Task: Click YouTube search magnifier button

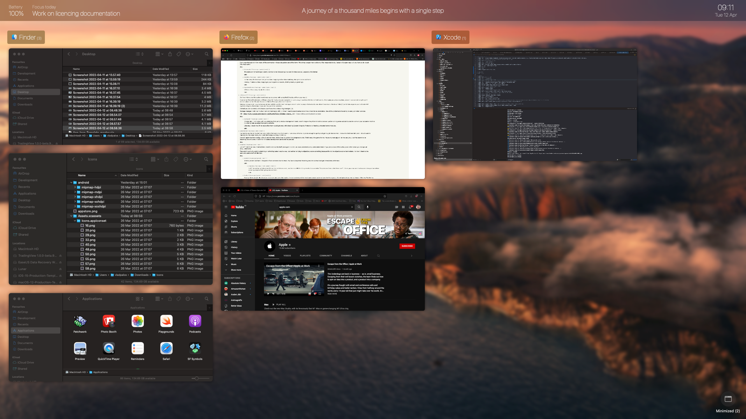Action: [x=359, y=207]
